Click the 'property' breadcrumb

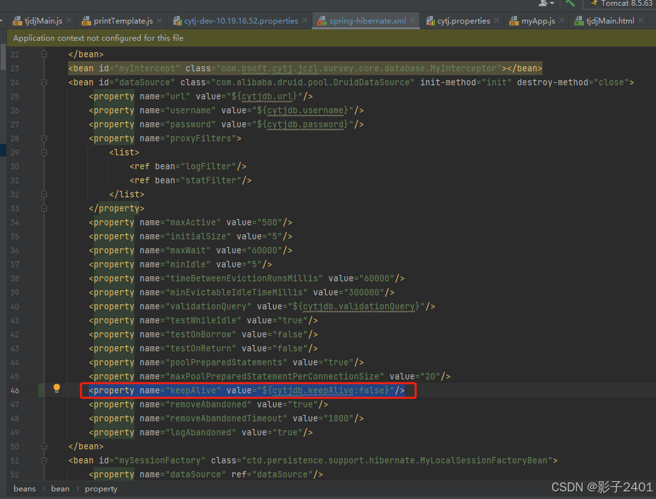click(x=101, y=489)
